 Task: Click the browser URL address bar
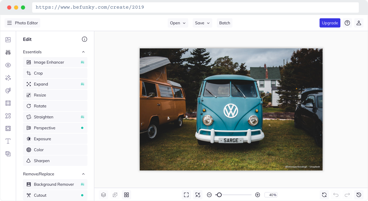(x=195, y=7)
